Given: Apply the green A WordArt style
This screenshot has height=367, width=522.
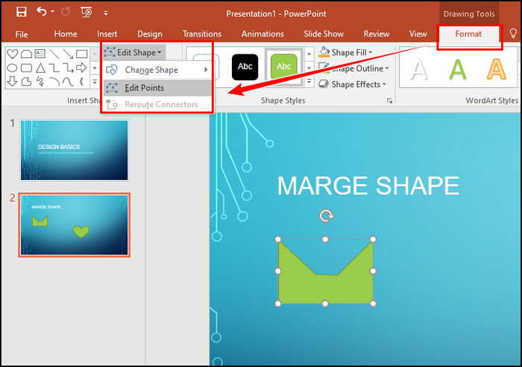Looking at the screenshot, I should [x=458, y=69].
